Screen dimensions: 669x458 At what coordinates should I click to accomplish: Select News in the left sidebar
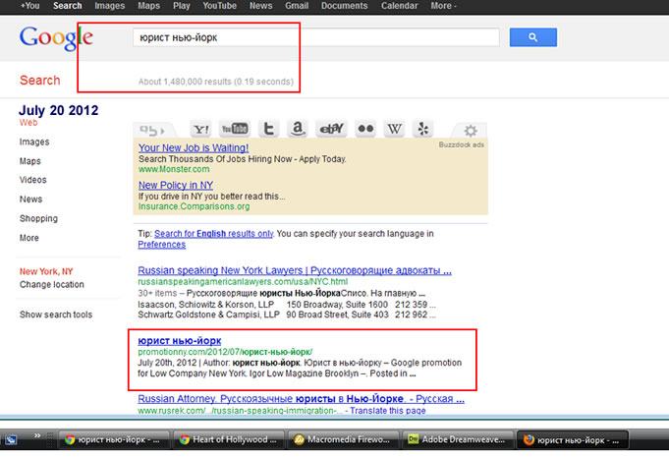pos(30,199)
